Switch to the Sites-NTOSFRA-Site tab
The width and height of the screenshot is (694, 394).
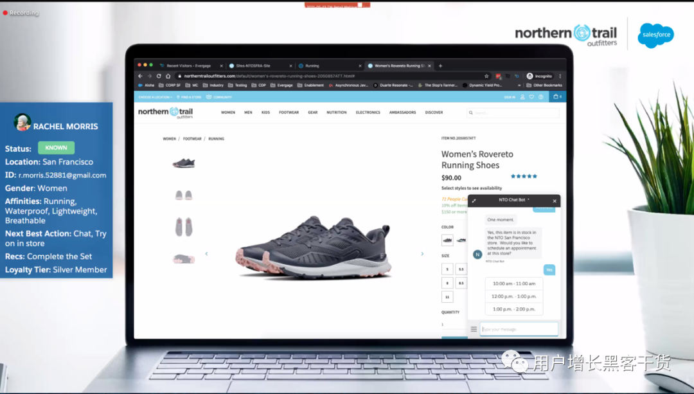coord(253,66)
